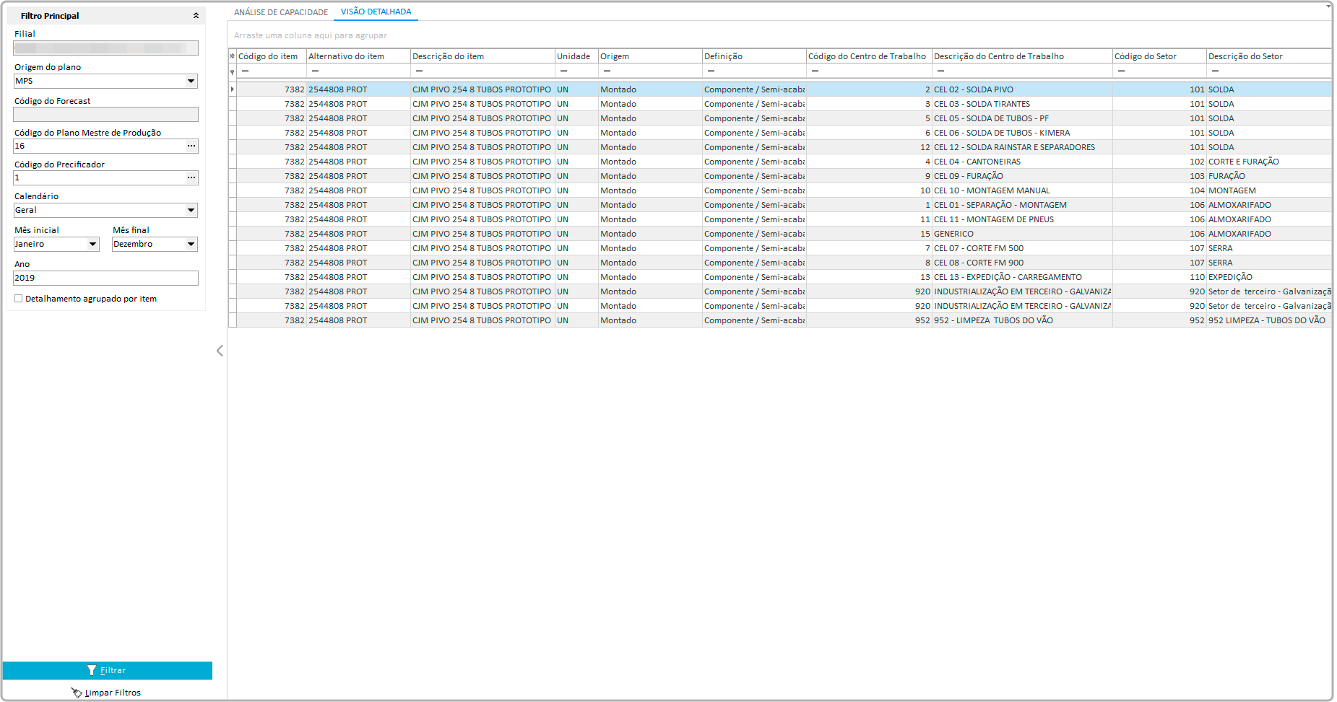Image resolution: width=1337 pixels, height=702 pixels.
Task: Click the Origem column header
Action: 650,56
